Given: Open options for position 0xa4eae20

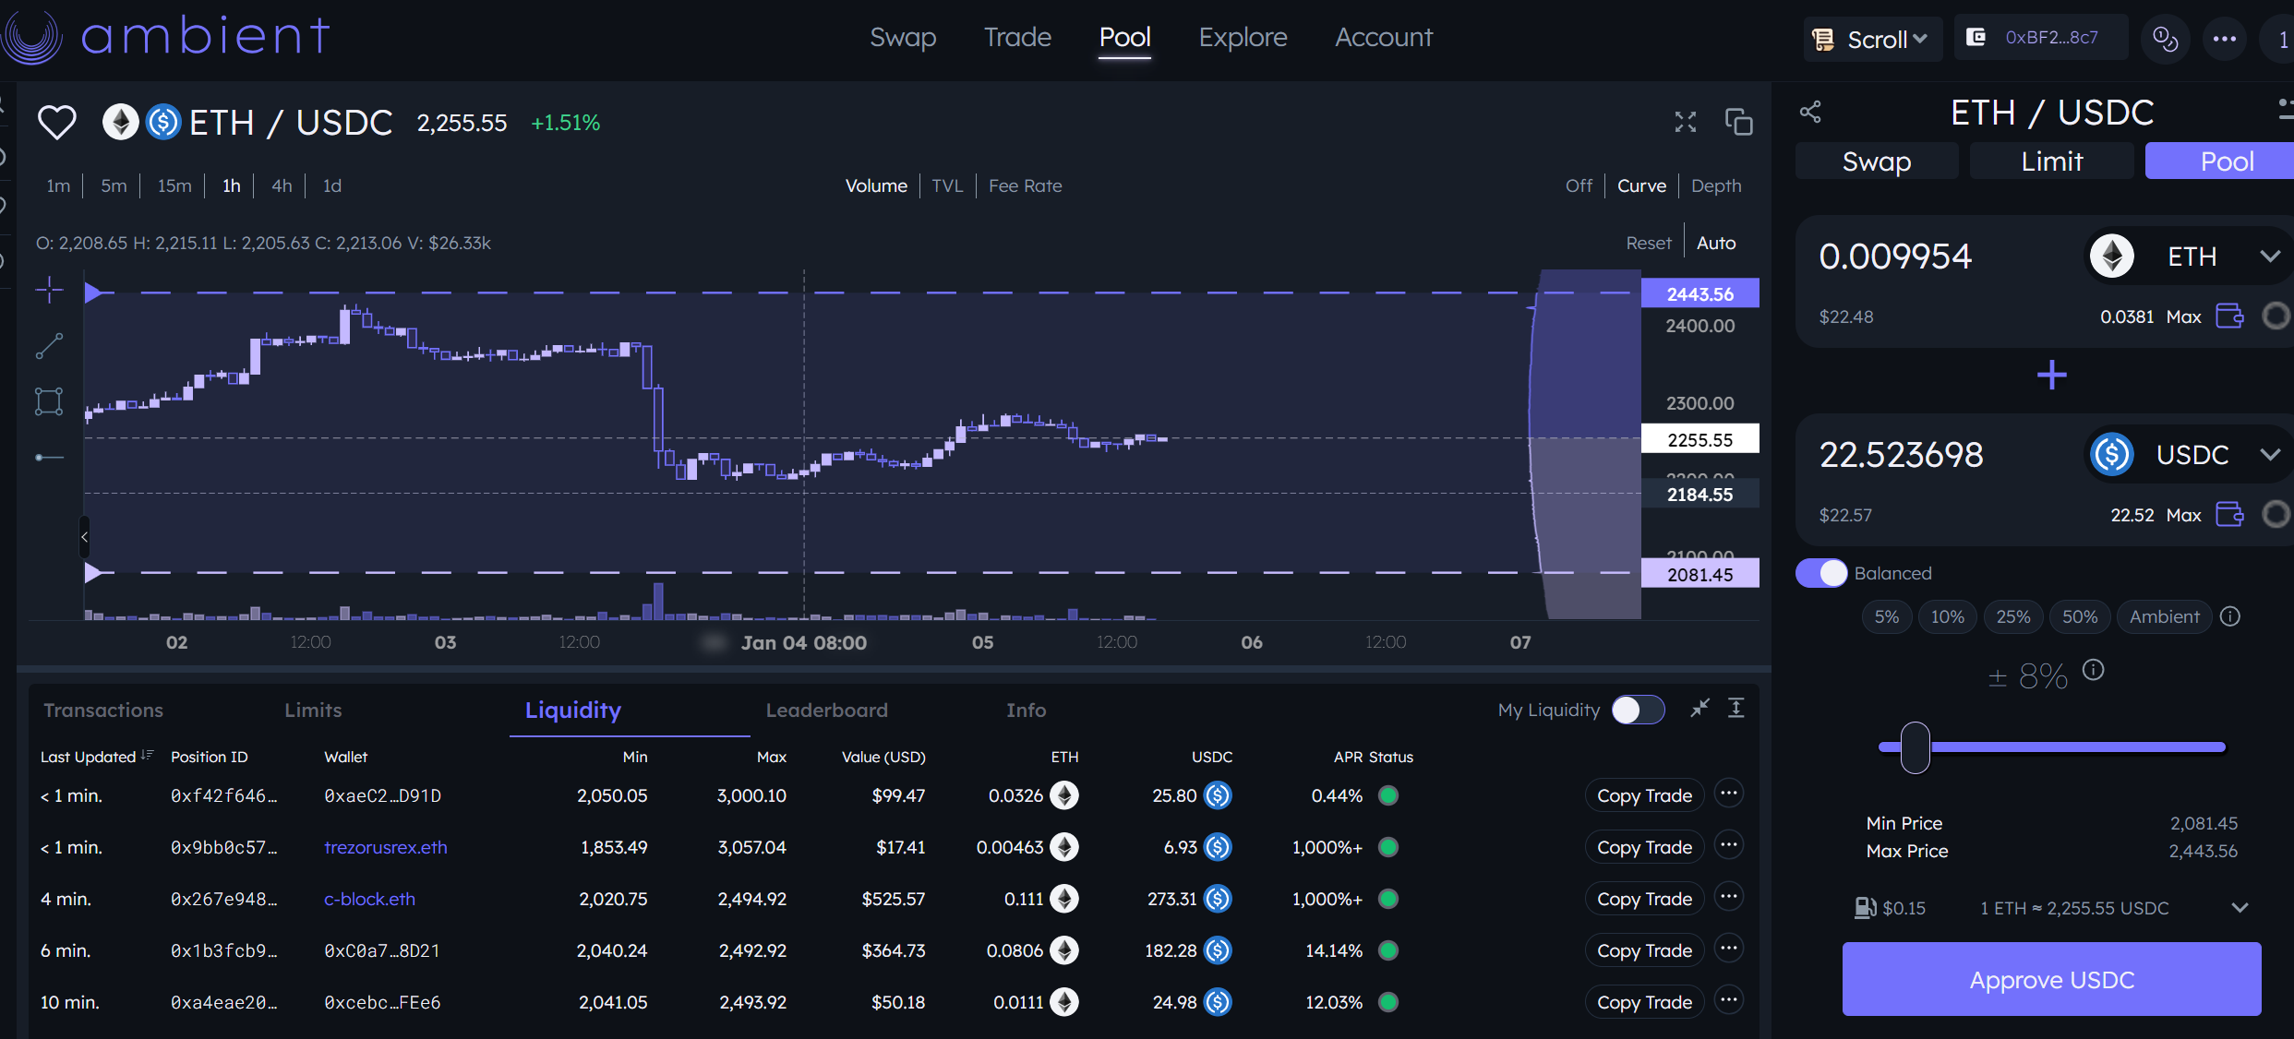Looking at the screenshot, I should tap(1729, 1001).
